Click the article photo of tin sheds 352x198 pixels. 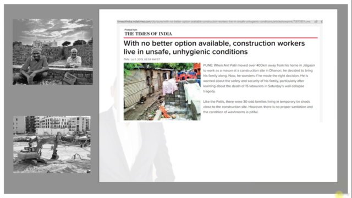click(162, 92)
